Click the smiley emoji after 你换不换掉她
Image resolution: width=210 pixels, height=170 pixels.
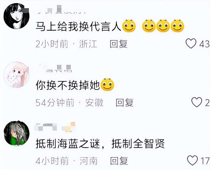click(x=107, y=85)
